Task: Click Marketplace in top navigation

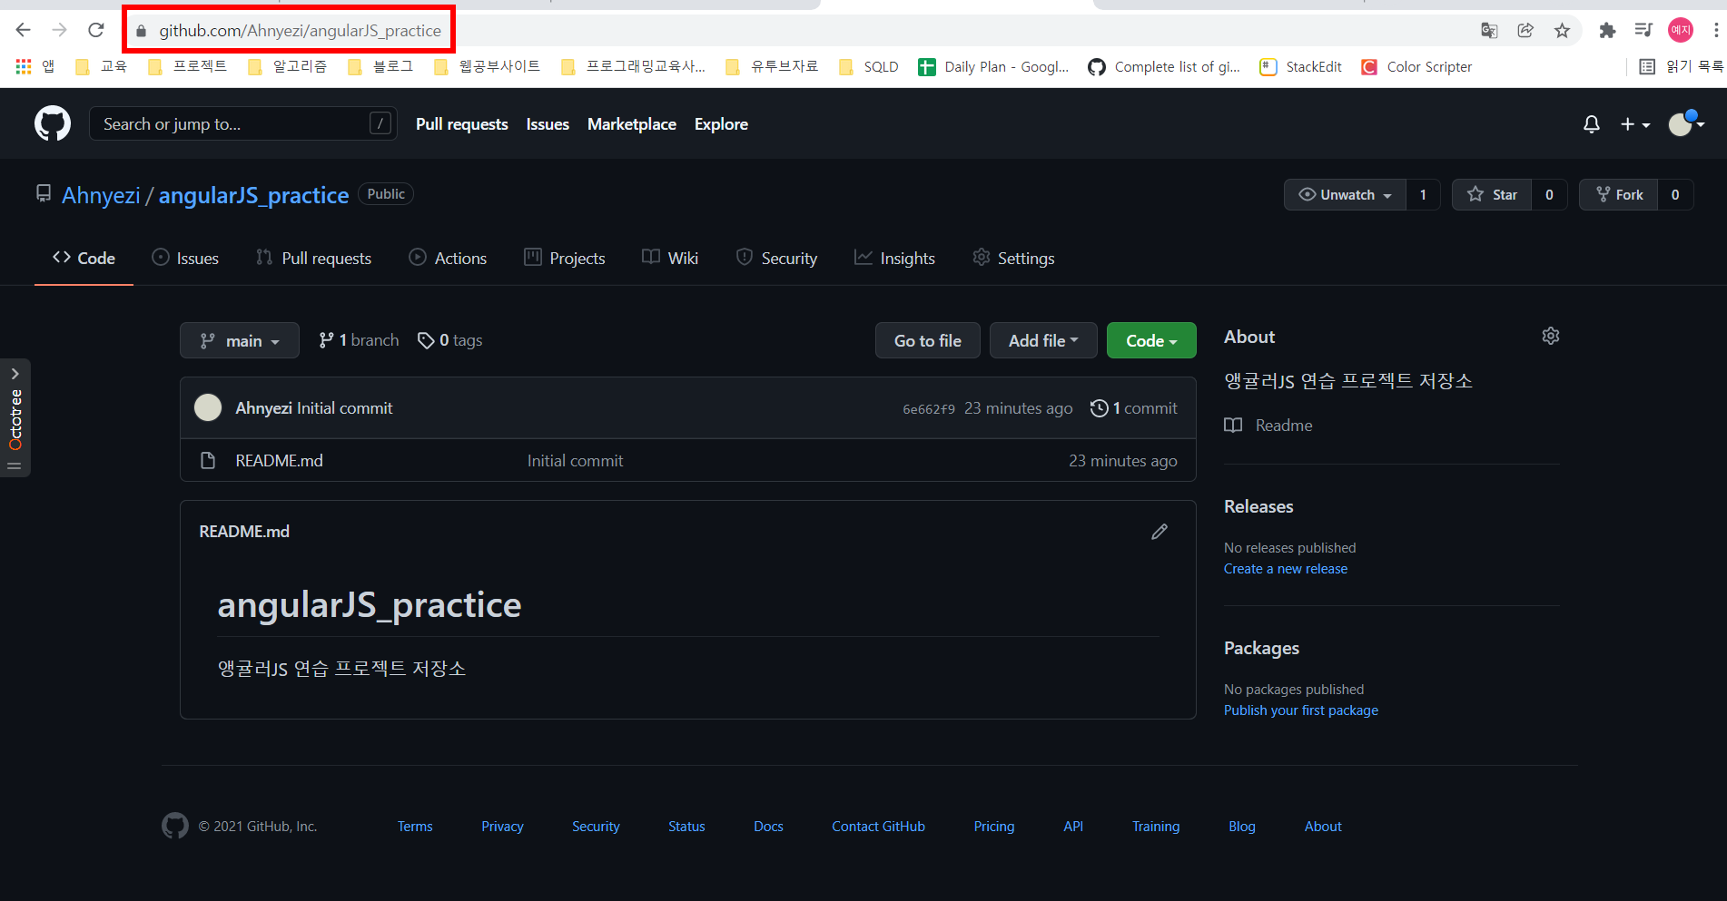Action: tap(632, 124)
